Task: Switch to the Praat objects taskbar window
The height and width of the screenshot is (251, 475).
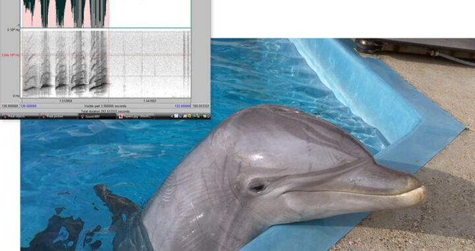Action: coord(20,116)
